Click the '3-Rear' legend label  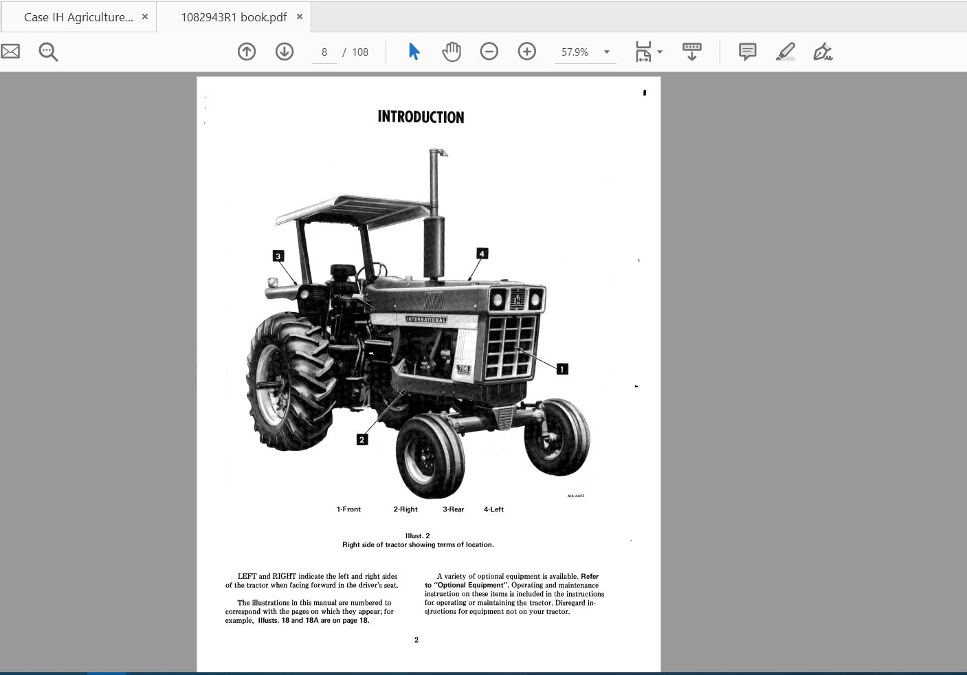pyautogui.click(x=453, y=509)
